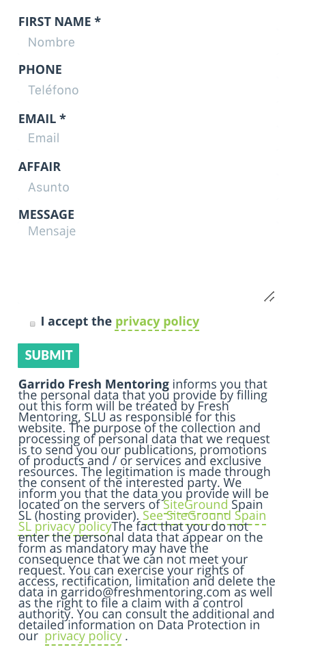Viewport: 322px width, 658px height.
Task: Click into the Asunto field
Action: [x=147, y=187]
